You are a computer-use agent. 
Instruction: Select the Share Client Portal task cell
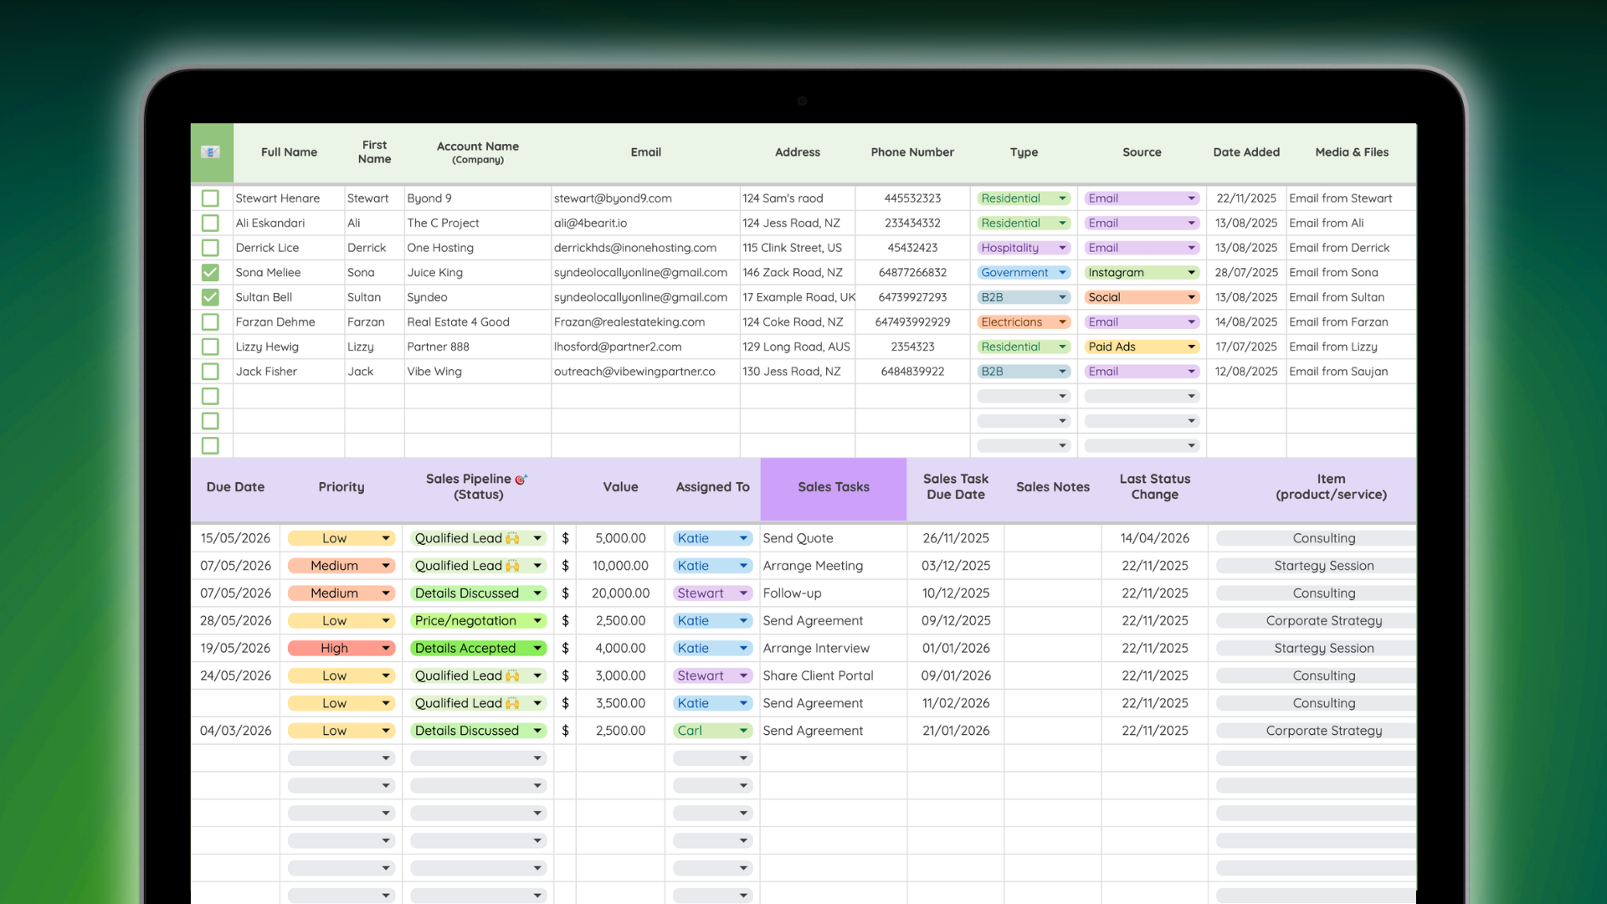[x=834, y=675]
